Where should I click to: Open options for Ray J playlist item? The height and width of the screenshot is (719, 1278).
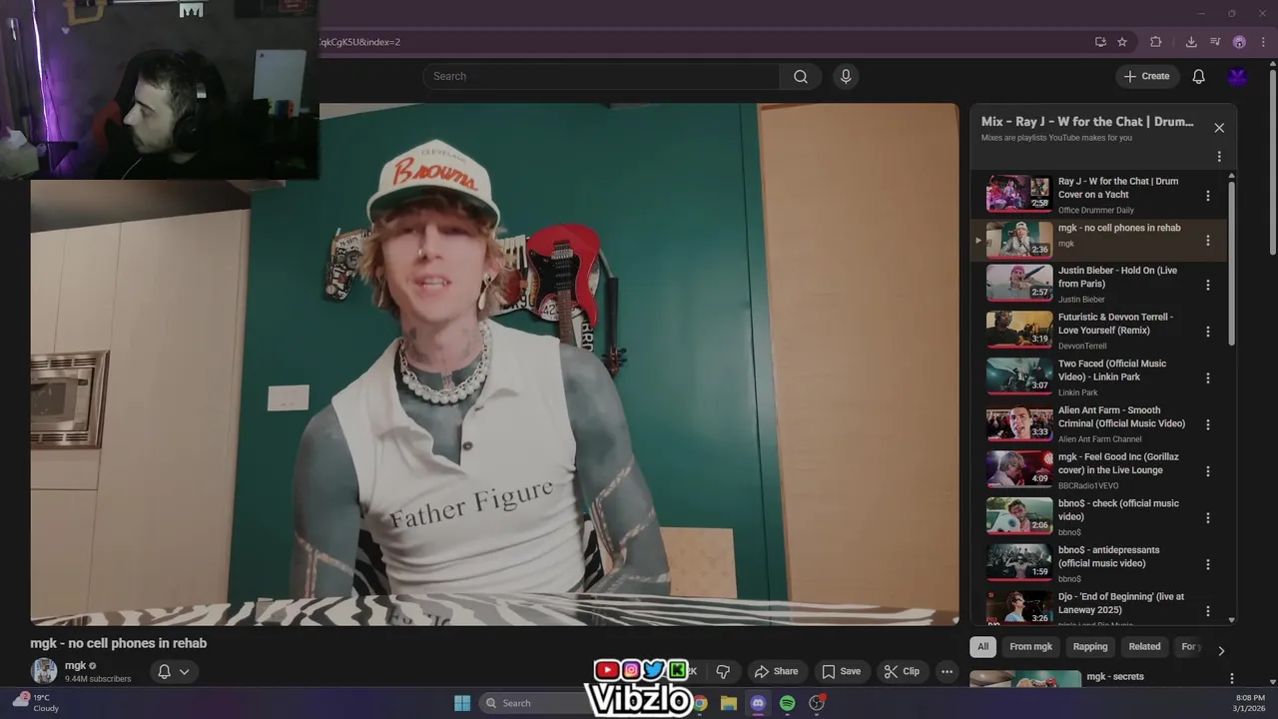click(1208, 196)
